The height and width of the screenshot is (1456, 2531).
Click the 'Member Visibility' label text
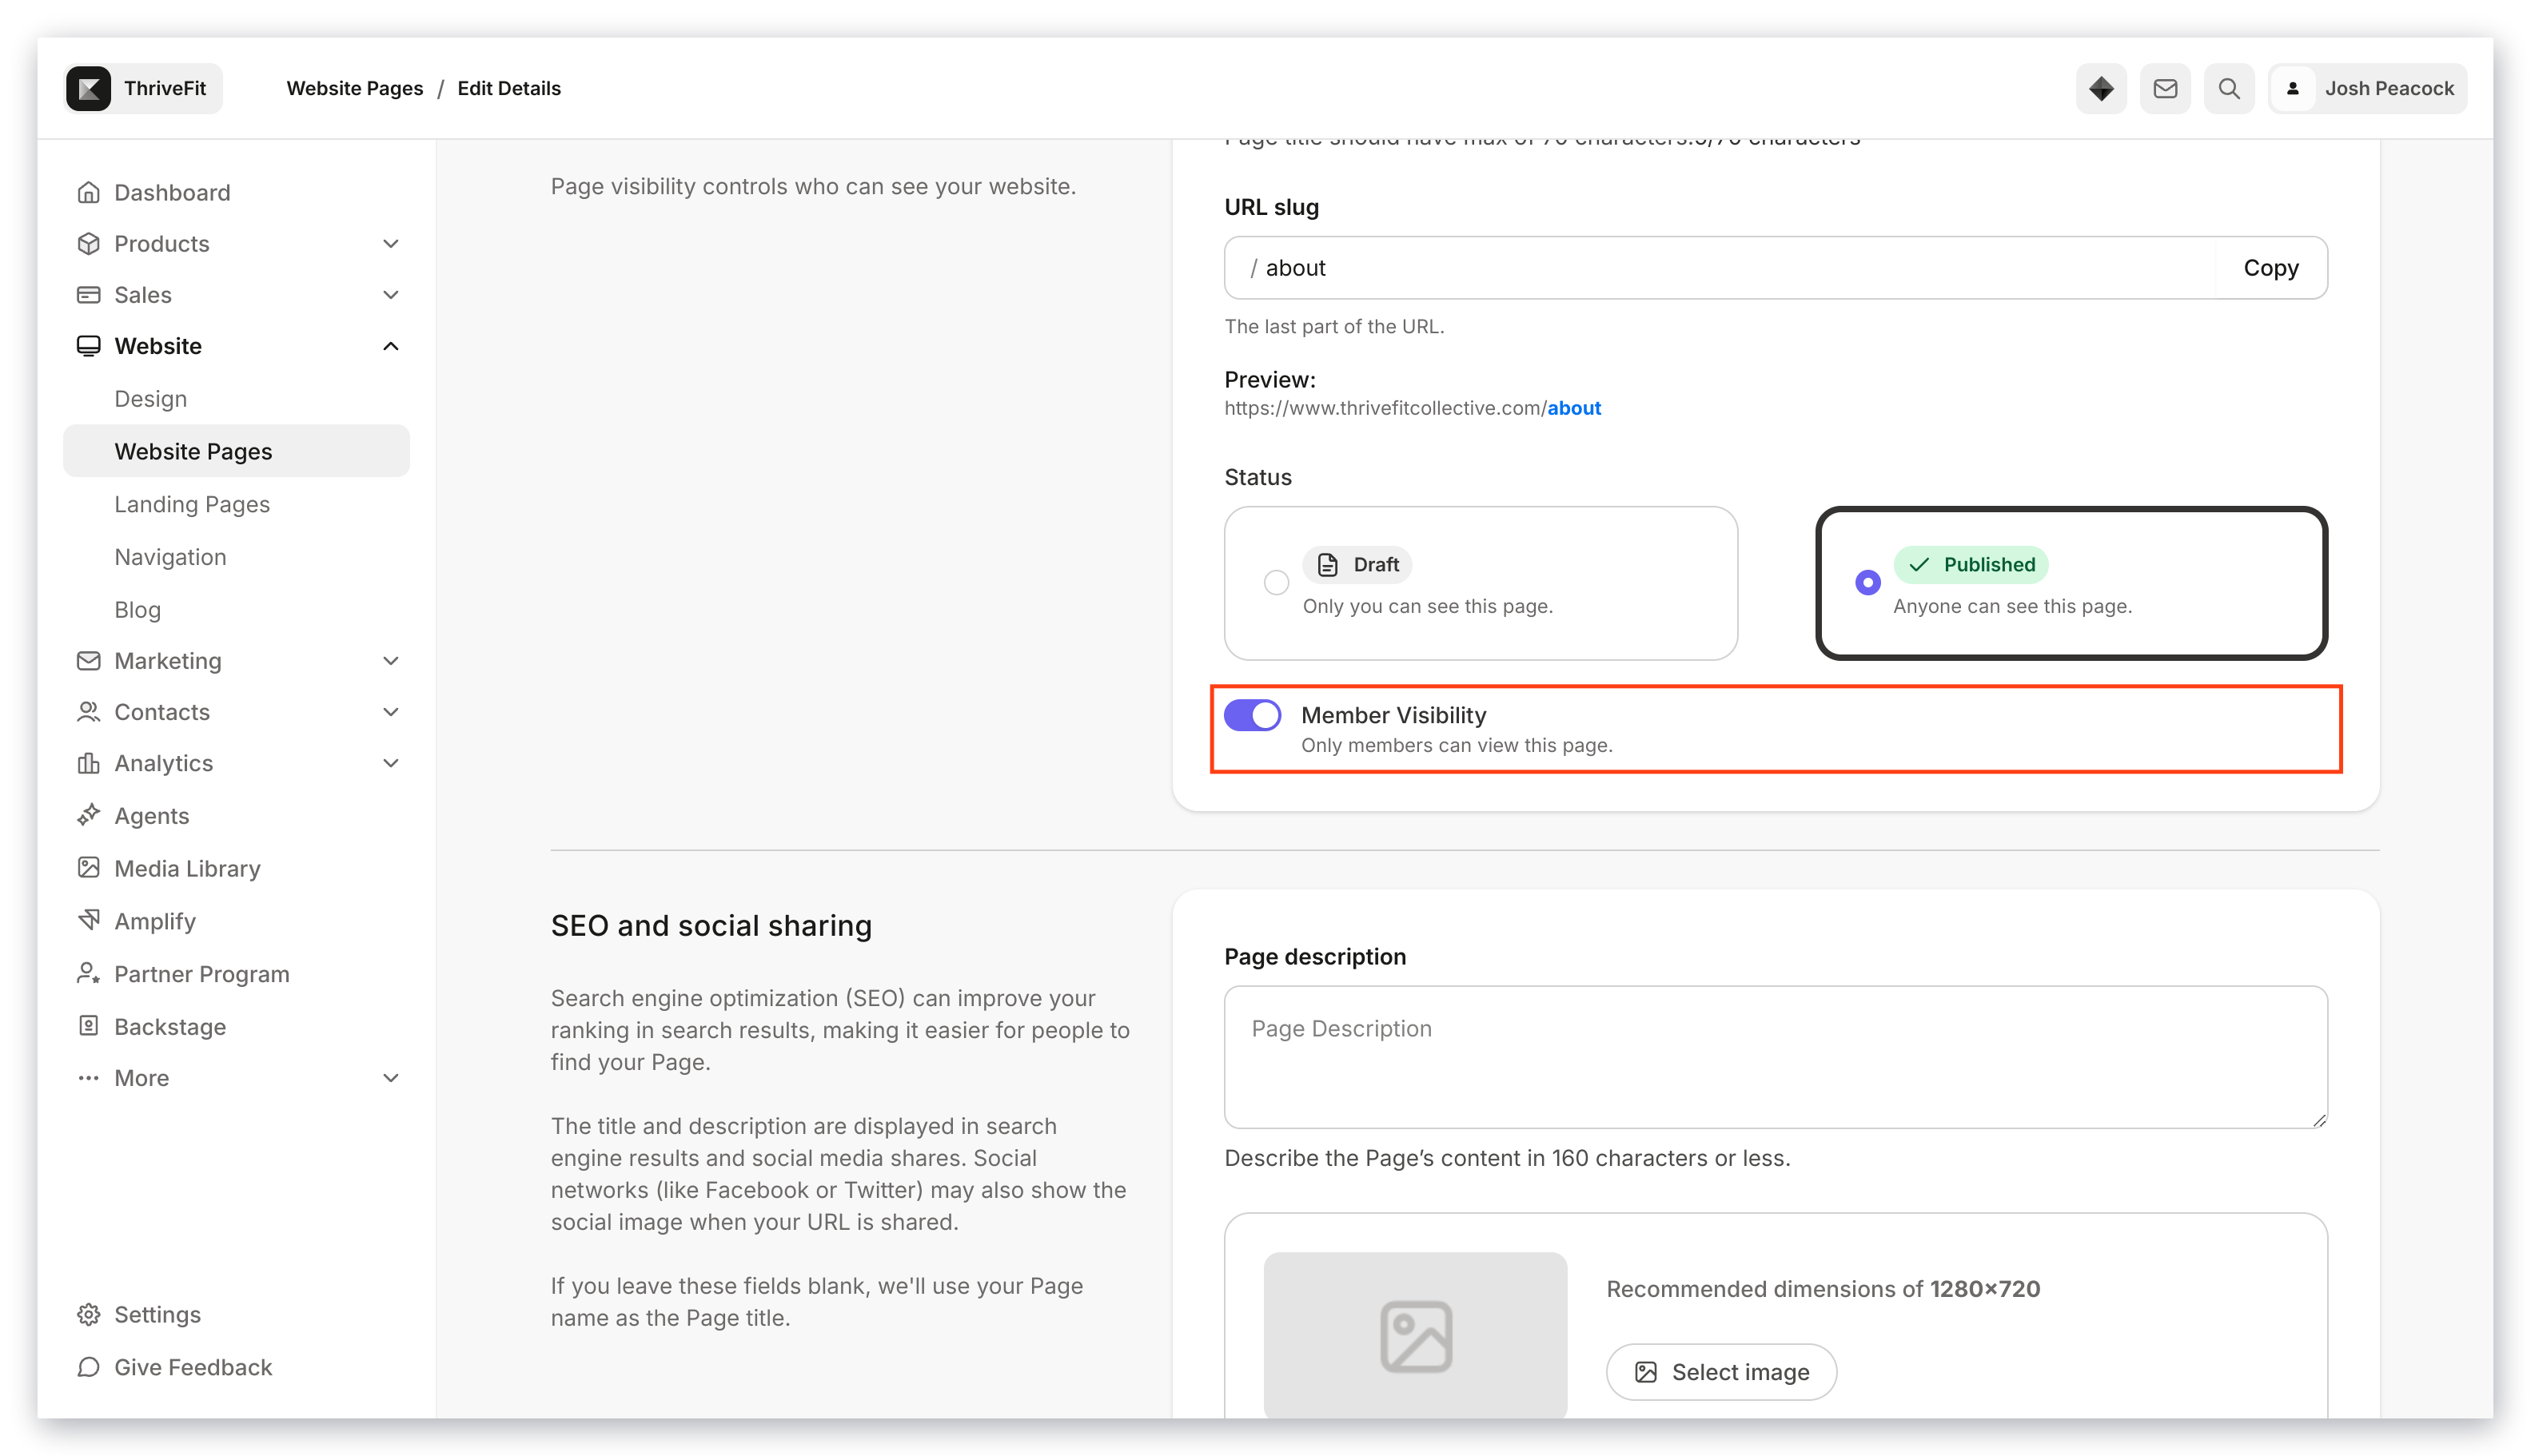1393,715
